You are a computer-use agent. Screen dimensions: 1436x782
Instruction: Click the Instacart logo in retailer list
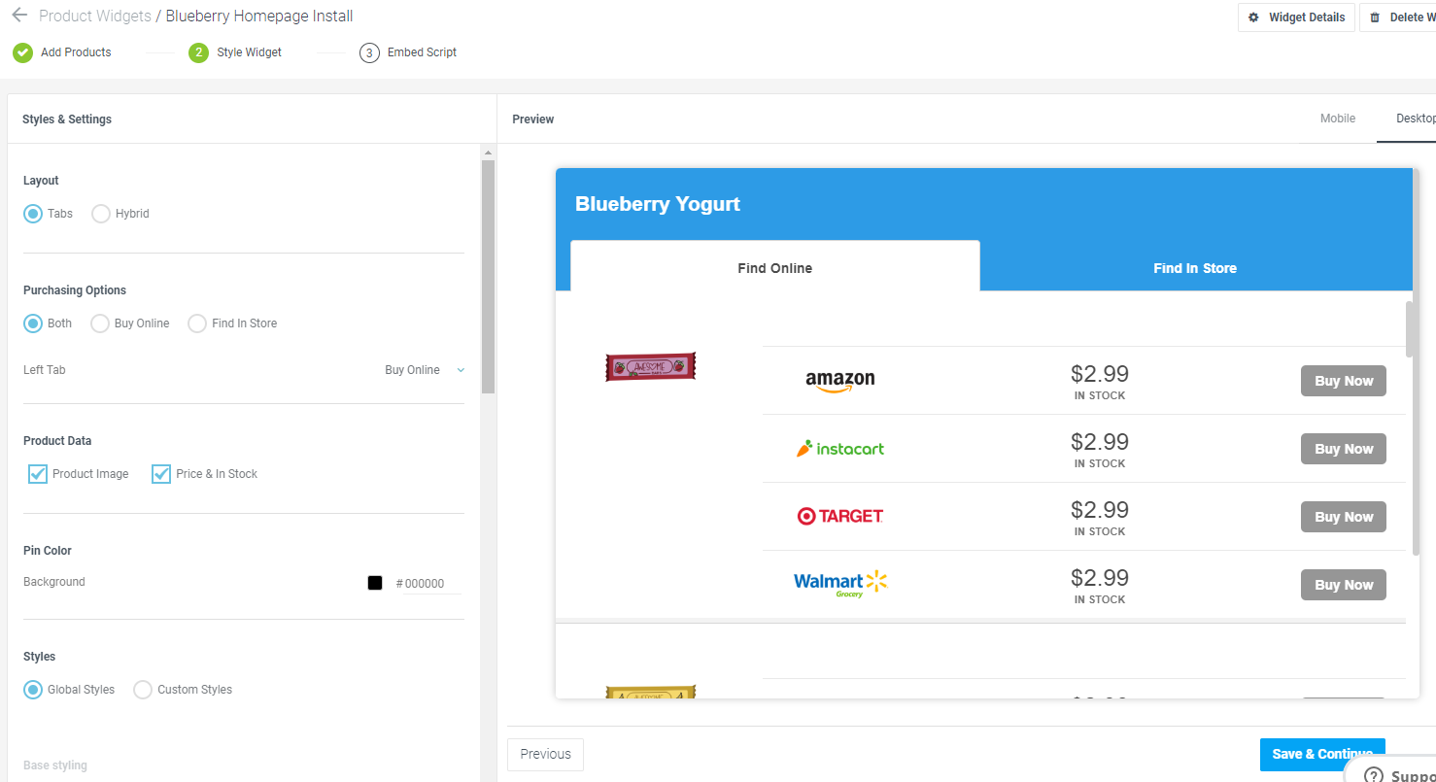pos(840,449)
